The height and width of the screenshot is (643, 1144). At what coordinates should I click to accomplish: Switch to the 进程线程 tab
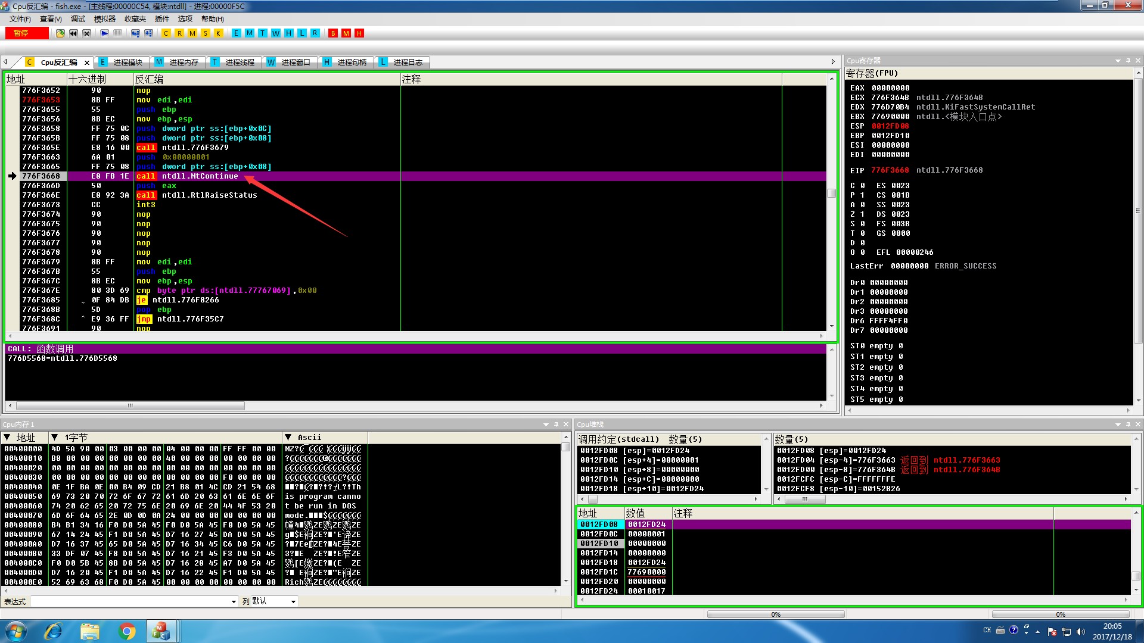[x=233, y=62]
